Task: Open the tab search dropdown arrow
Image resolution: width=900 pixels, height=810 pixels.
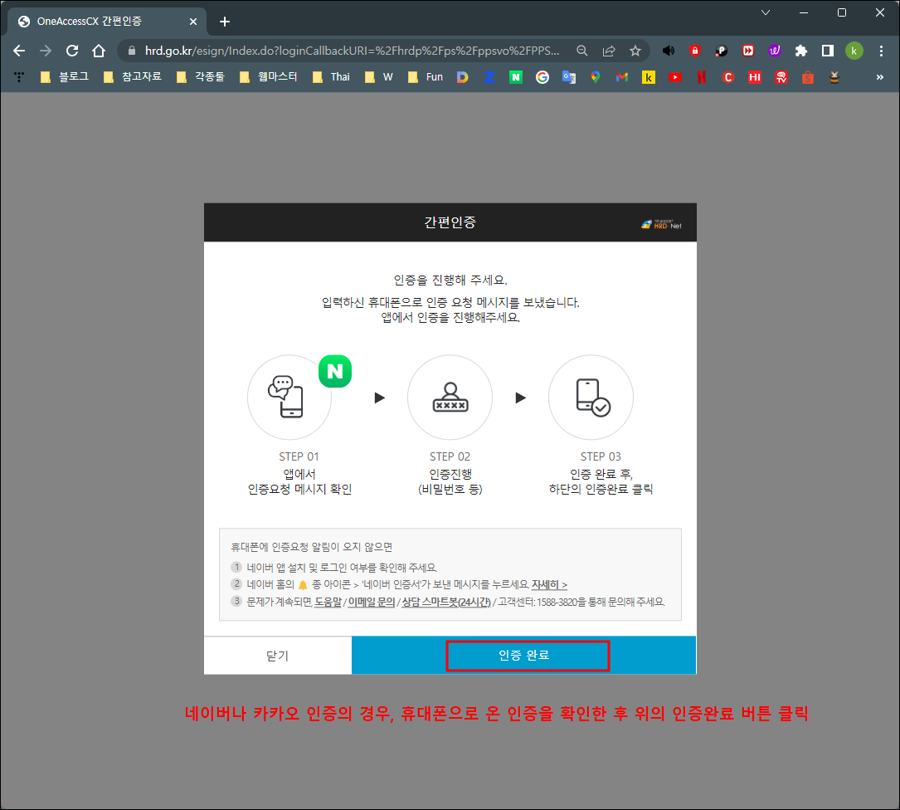Action: pyautogui.click(x=765, y=12)
